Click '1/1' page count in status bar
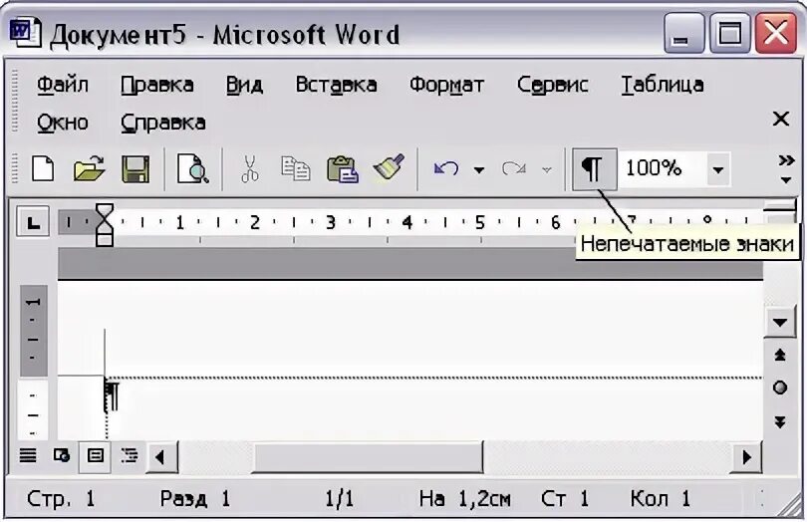The image size is (807, 522). click(x=339, y=499)
